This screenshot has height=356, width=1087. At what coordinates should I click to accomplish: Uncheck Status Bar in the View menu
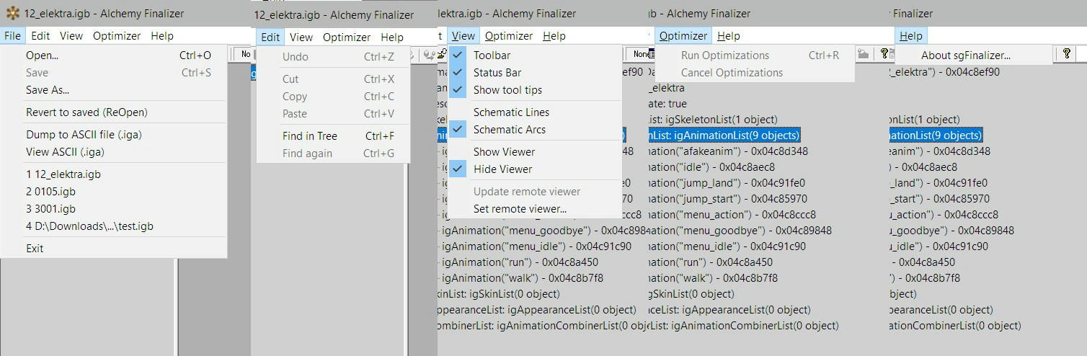click(534, 73)
